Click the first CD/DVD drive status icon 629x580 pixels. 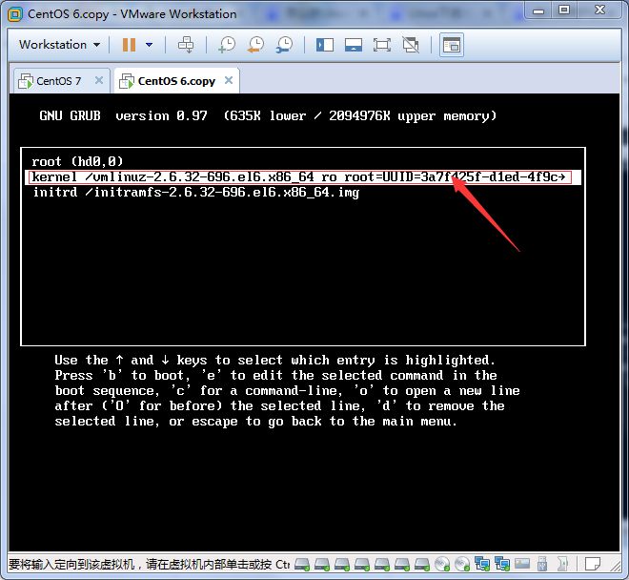point(442,565)
